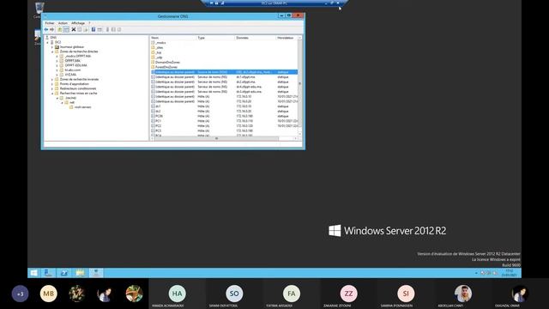Select the HA participant avatar
Image resolution: width=549 pixels, height=309 pixels.
(178, 294)
